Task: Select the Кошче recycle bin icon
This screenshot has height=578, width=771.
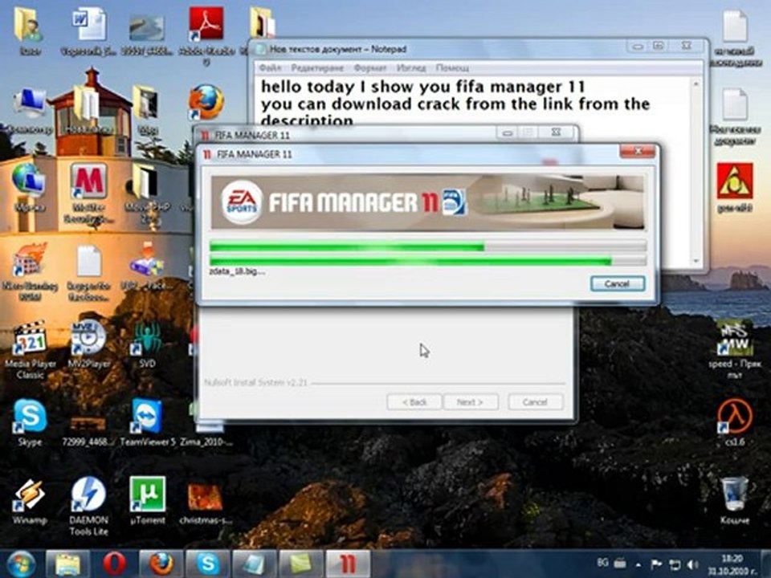Action: [x=735, y=500]
